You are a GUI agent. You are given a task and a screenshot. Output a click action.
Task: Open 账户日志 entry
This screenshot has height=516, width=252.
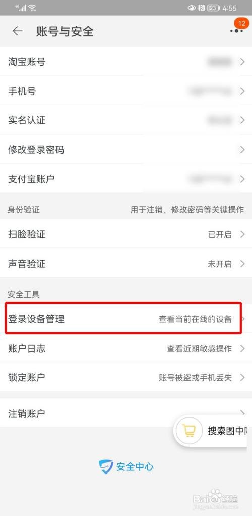tap(126, 349)
